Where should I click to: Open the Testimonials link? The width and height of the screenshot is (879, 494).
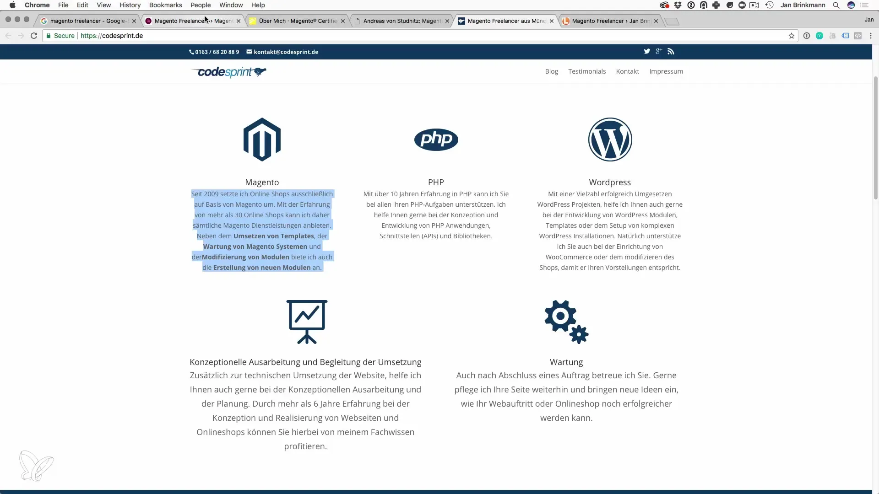[587, 71]
